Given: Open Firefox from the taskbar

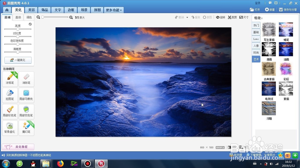Looking at the screenshot, I should point(60,164).
